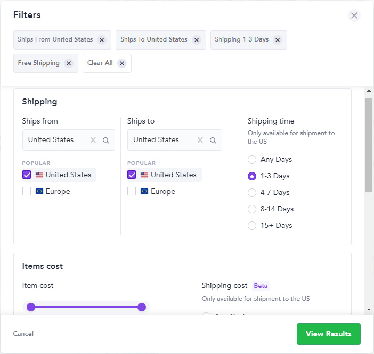Check Europe under Ships to
The image size is (374, 354).
click(132, 191)
